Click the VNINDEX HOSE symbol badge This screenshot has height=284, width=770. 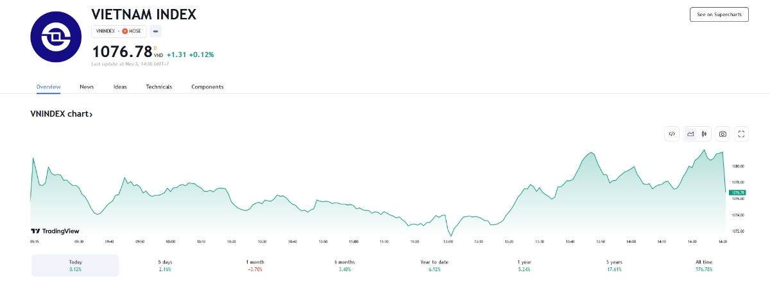tap(119, 31)
